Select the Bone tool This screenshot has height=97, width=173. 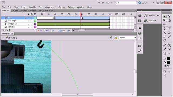[x=165, y=45]
